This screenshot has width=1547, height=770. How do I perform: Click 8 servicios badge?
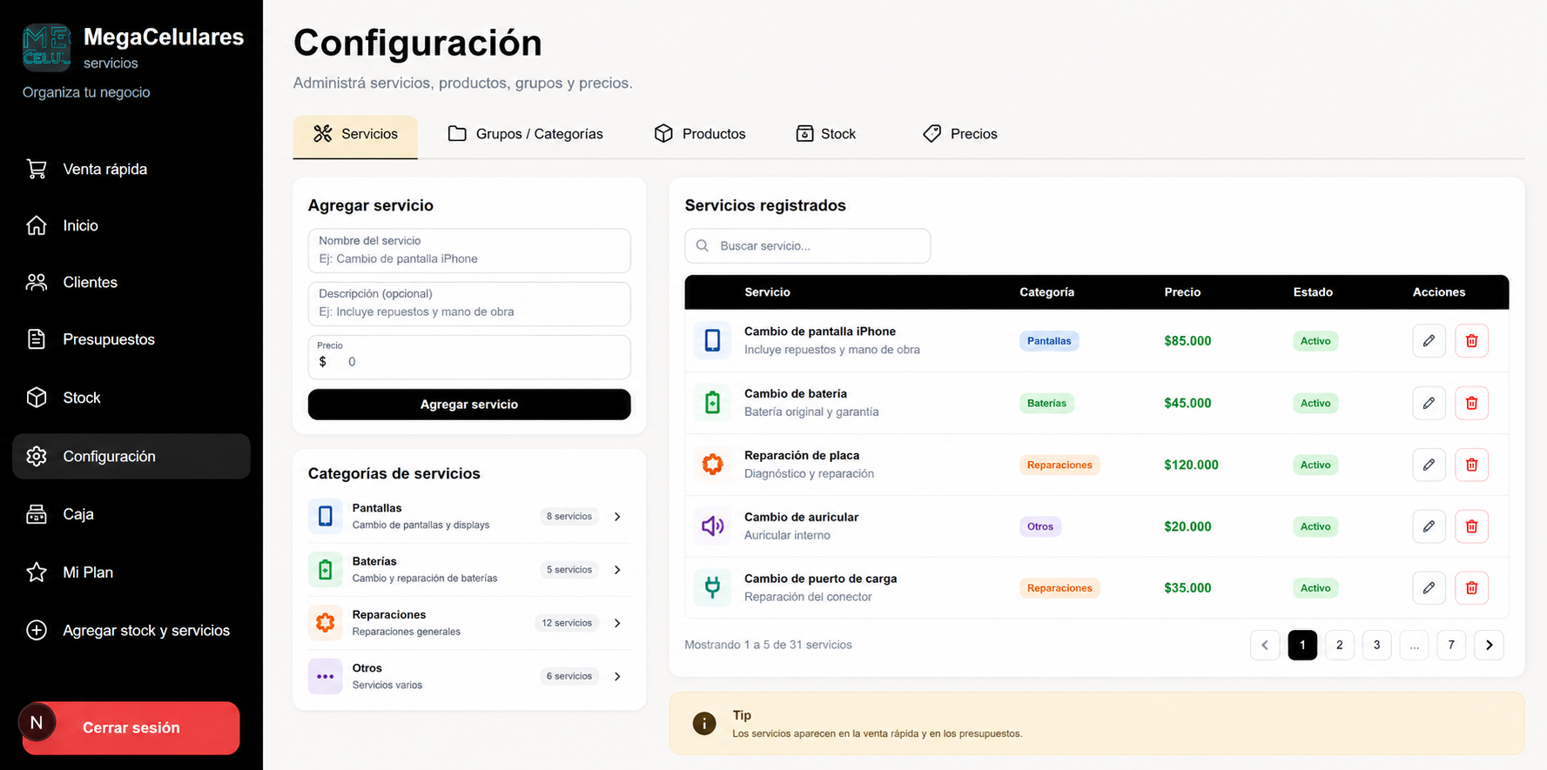coord(569,517)
